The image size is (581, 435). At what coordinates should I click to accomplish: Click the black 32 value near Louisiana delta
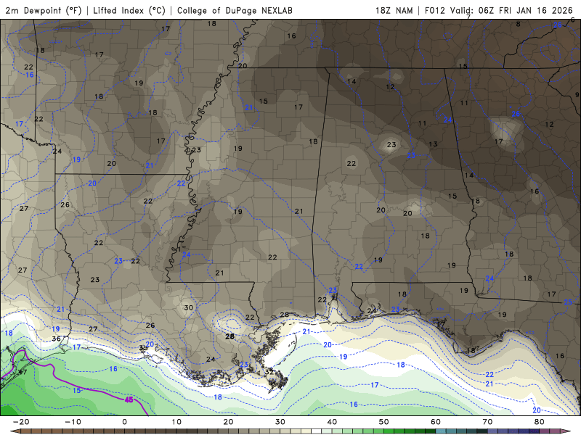click(x=269, y=372)
